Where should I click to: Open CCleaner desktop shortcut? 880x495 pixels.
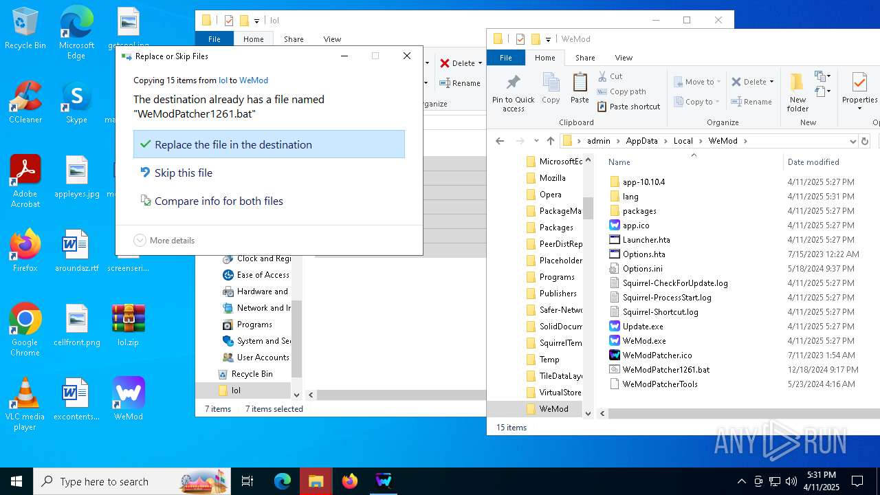[25, 102]
